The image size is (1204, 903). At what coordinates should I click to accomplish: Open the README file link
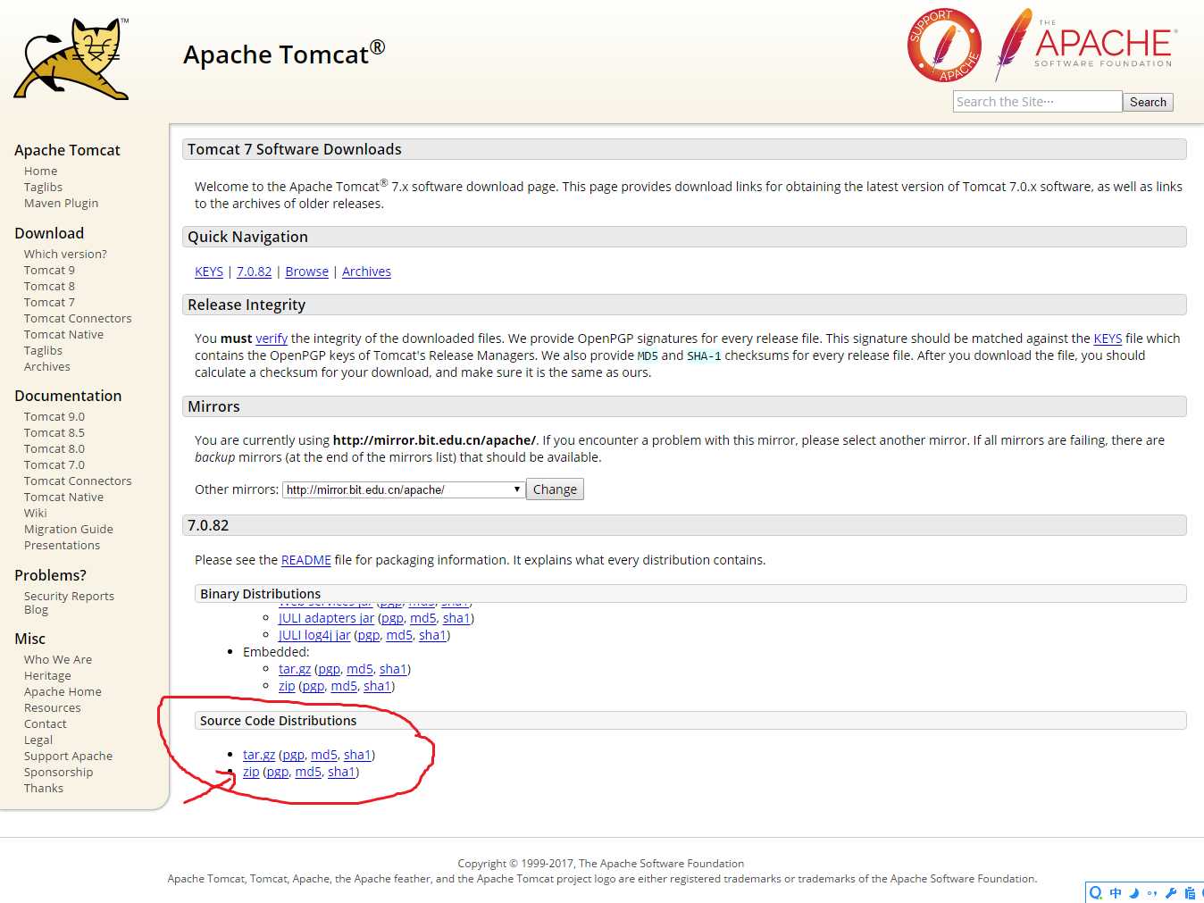coord(306,560)
